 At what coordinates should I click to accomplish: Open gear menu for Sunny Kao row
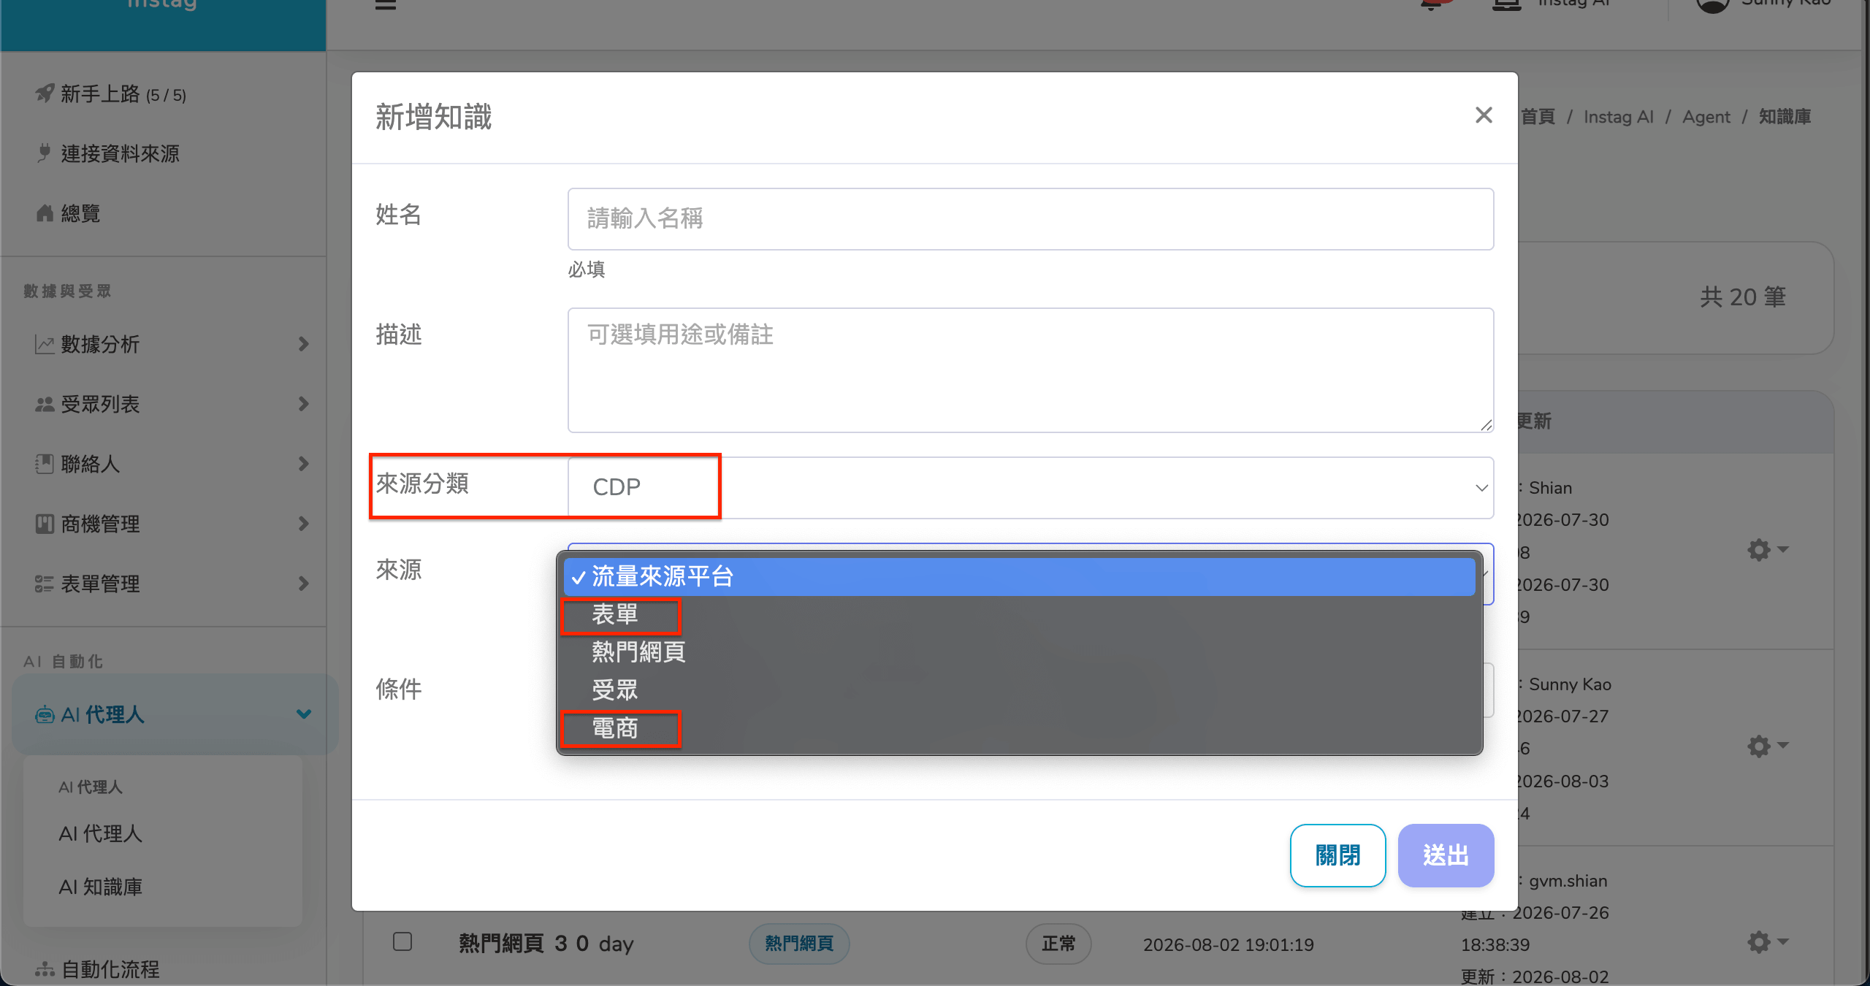pyautogui.click(x=1767, y=746)
